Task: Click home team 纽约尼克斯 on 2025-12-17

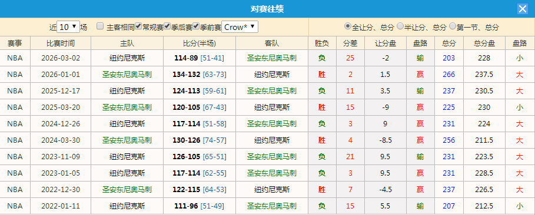Action: [x=127, y=91]
